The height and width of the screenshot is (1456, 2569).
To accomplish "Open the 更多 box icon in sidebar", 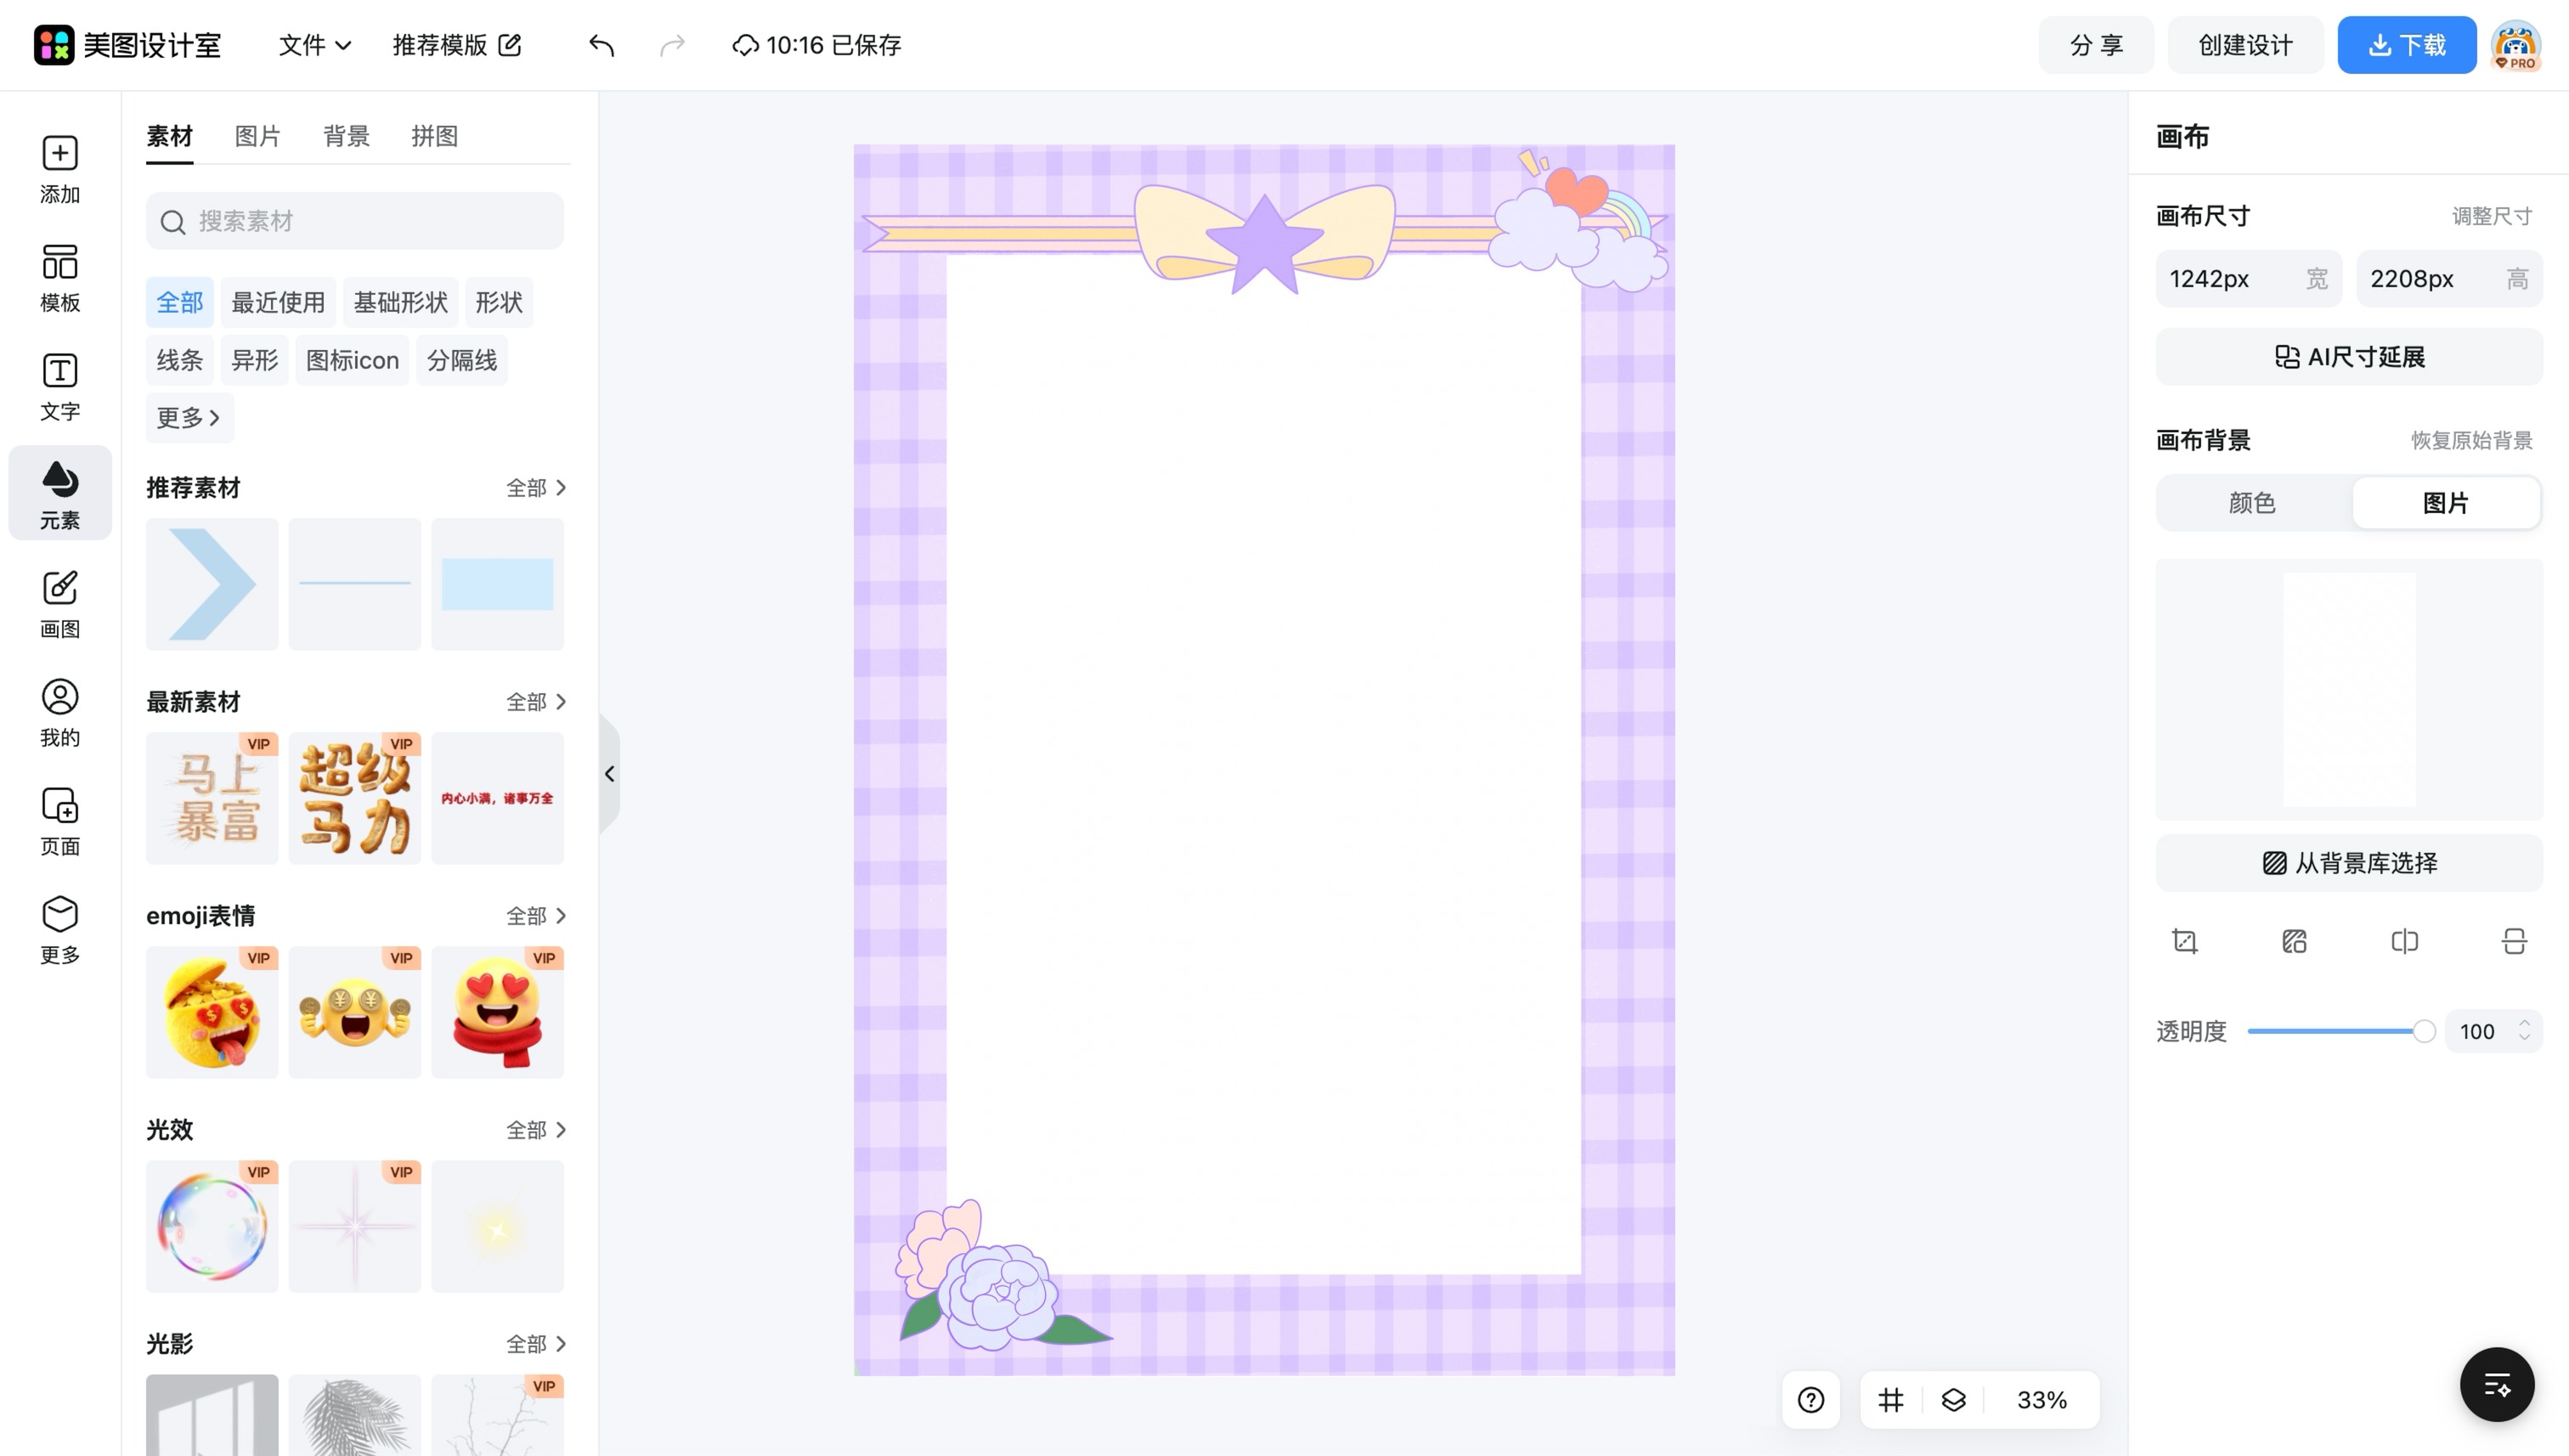I will (x=60, y=930).
